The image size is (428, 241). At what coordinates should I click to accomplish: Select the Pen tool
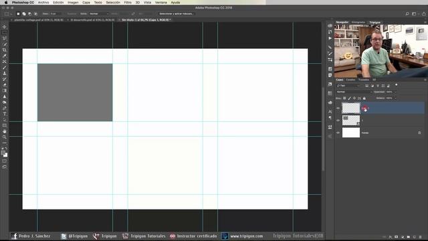click(5, 108)
